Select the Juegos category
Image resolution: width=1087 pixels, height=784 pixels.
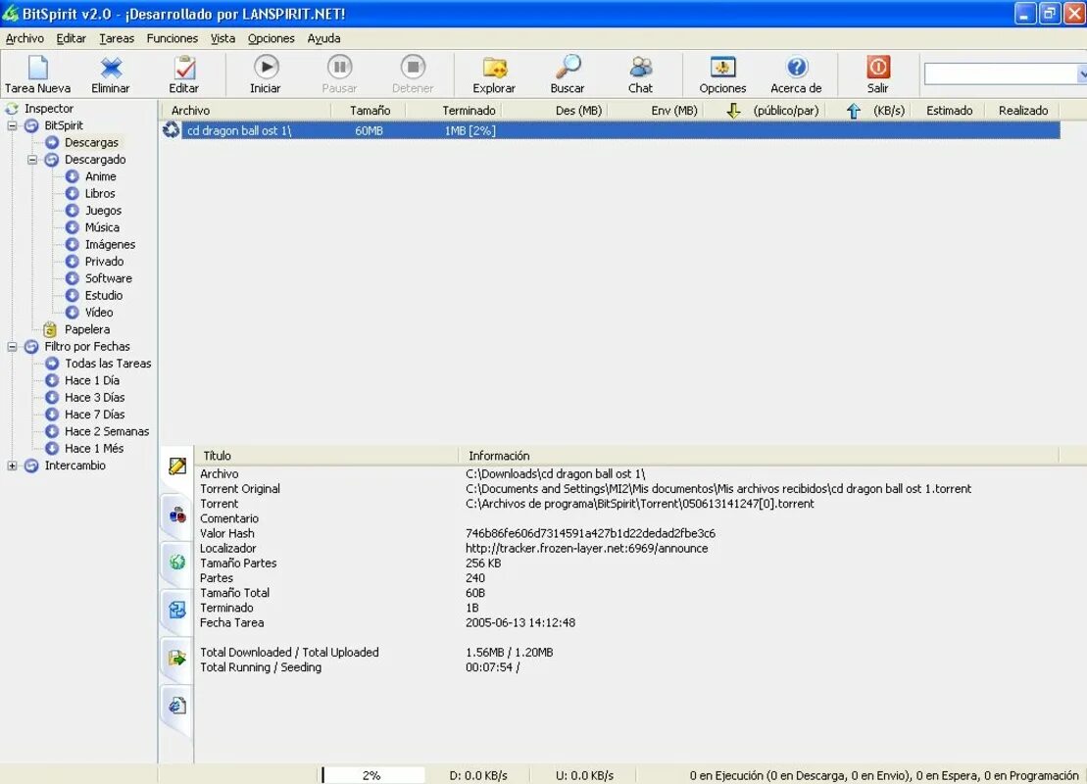pos(103,210)
